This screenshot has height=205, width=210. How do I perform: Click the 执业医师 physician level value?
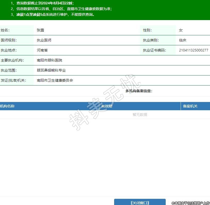coord(44,40)
